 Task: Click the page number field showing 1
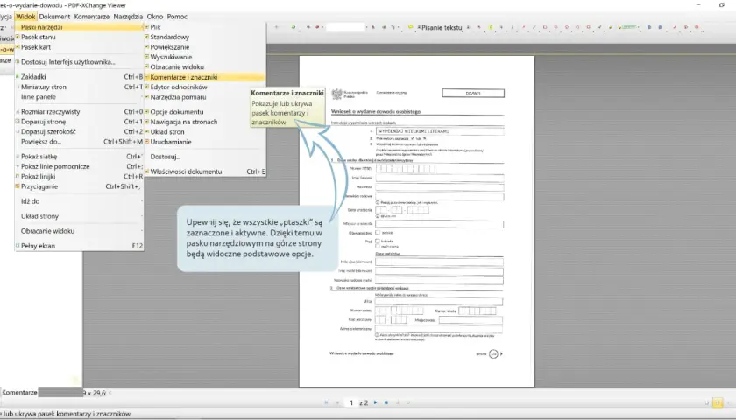351,402
